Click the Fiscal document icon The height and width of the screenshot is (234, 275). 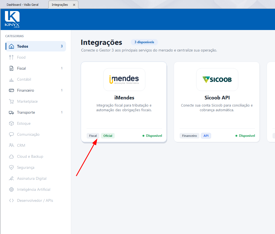(11, 68)
